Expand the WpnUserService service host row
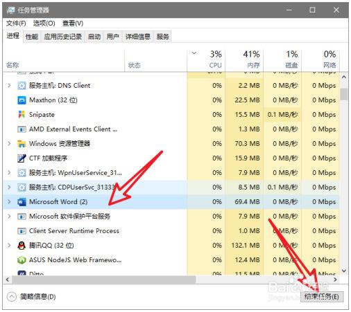The height and width of the screenshot is (312, 351). tap(9, 173)
